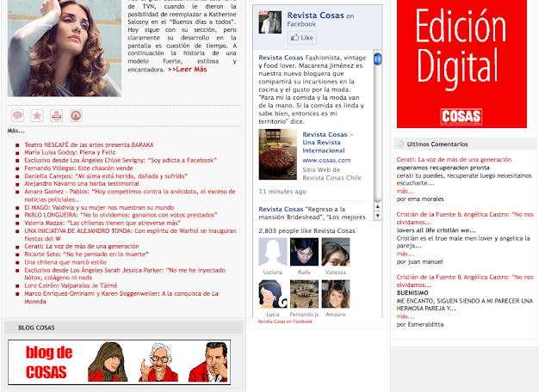
Task: Open the Sarah Jessica Parker article link
Action: pyautogui.click(x=125, y=273)
